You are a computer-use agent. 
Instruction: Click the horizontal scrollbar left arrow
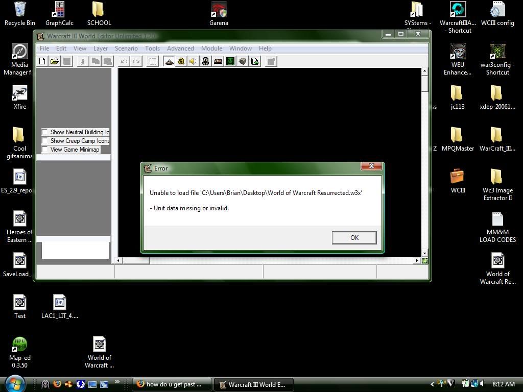click(x=118, y=261)
